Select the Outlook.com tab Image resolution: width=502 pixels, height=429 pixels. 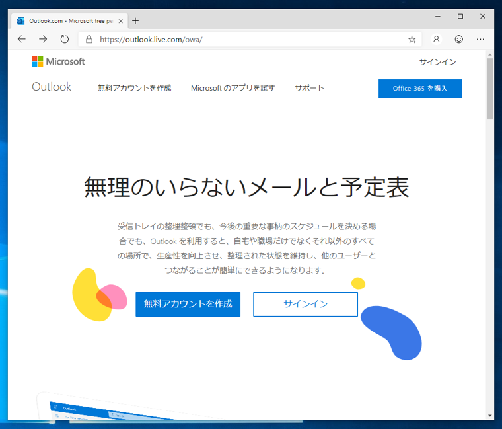69,21
